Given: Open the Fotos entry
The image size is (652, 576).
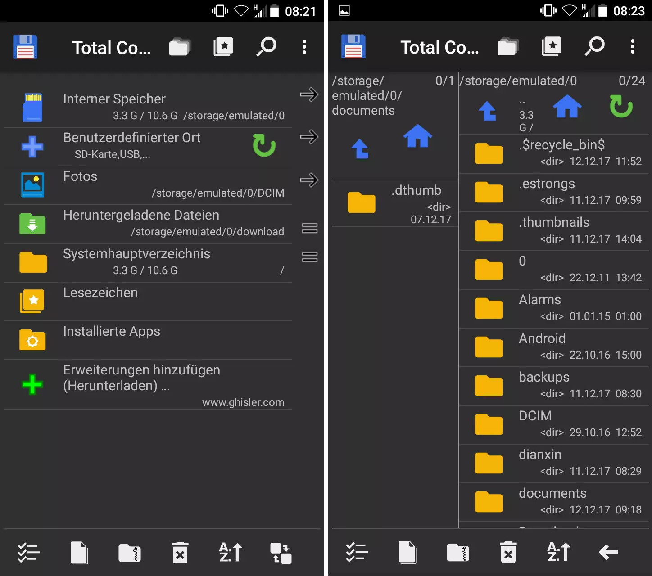Looking at the screenshot, I should (148, 185).
